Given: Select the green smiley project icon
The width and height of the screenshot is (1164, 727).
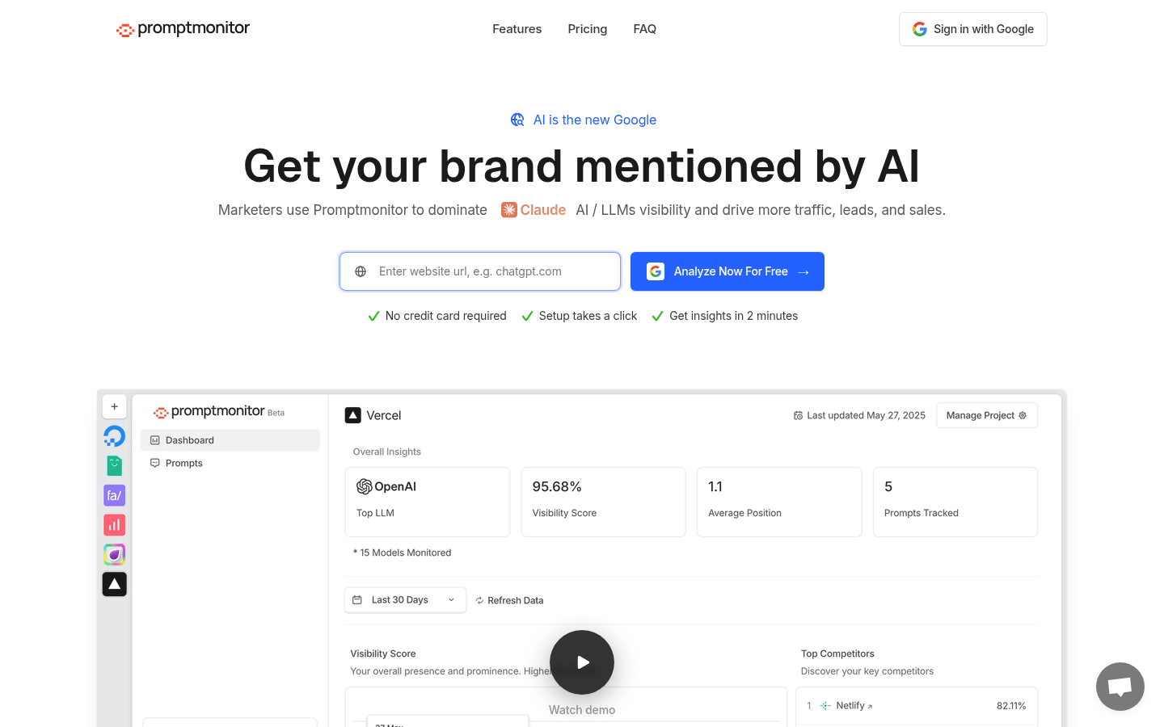Looking at the screenshot, I should [x=115, y=466].
